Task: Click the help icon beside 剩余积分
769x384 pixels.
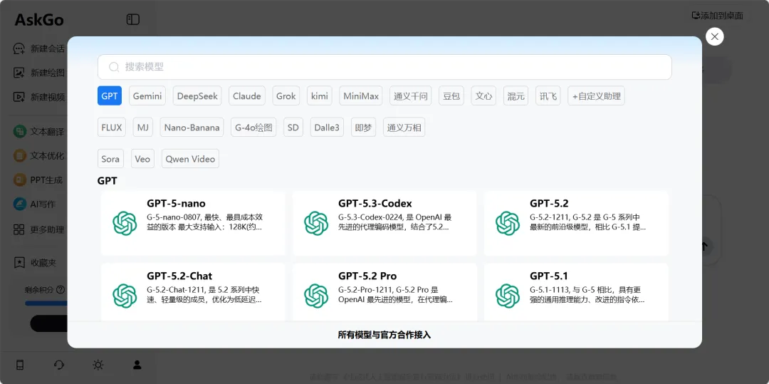Action: pos(61,289)
